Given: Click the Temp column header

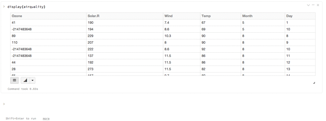Looking at the screenshot, I should tap(206, 16).
